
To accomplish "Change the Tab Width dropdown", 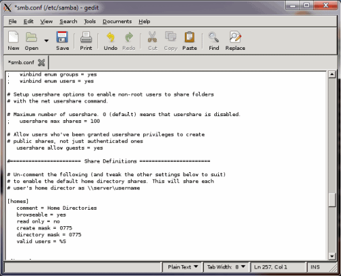I will point(226,267).
